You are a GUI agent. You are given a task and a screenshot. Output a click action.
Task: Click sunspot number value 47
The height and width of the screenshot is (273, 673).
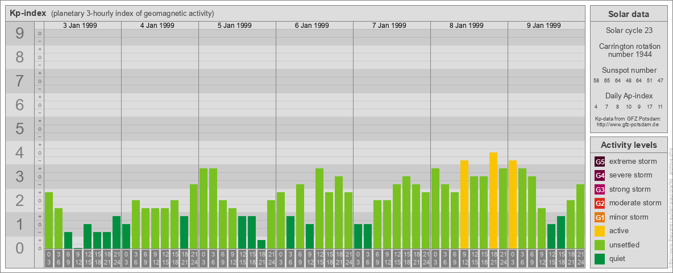[660, 81]
